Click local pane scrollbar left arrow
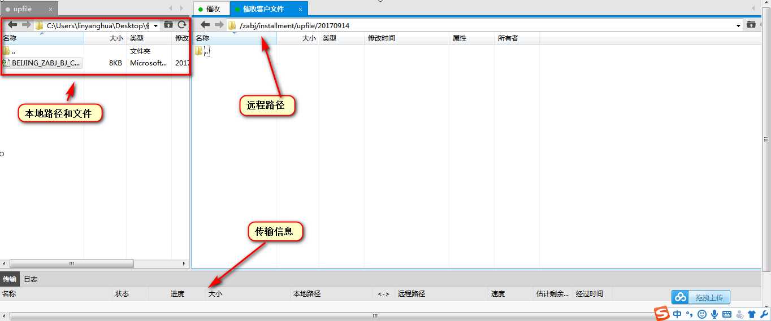The image size is (771, 321). [x=4, y=264]
